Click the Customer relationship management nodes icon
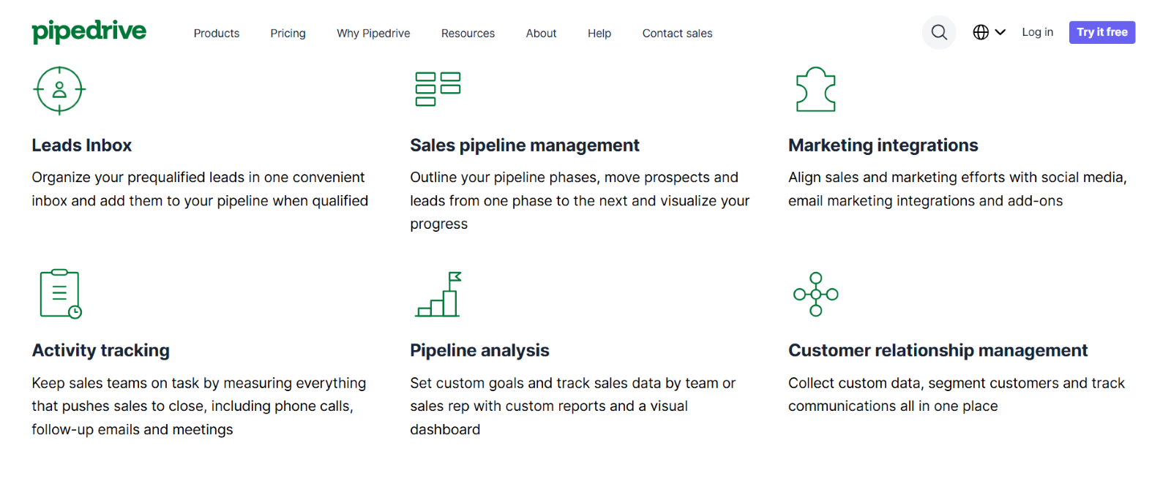 point(816,294)
